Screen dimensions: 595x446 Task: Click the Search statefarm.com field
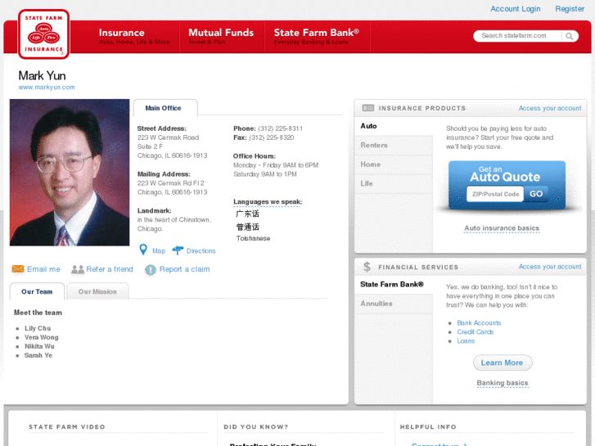coord(517,36)
